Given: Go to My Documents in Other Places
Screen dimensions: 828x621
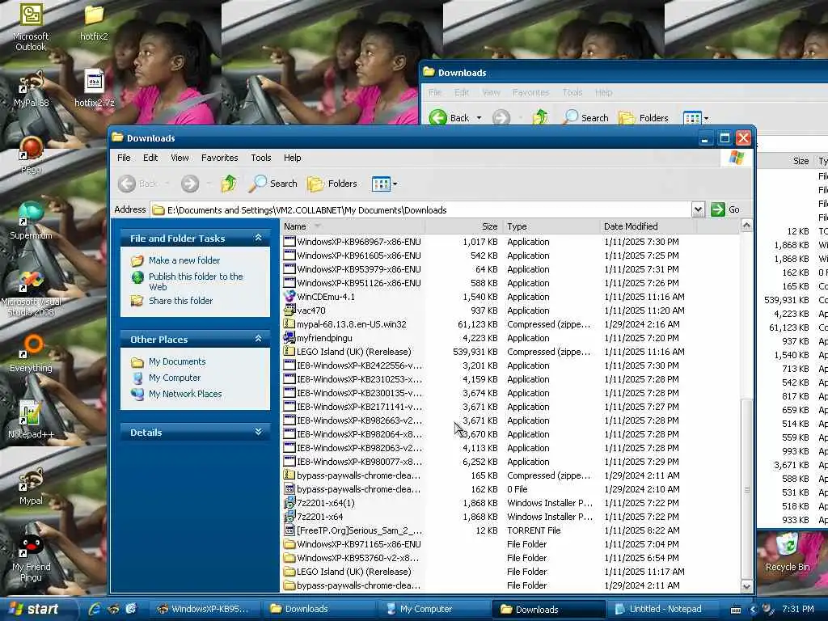Looking at the screenshot, I should click(x=177, y=361).
